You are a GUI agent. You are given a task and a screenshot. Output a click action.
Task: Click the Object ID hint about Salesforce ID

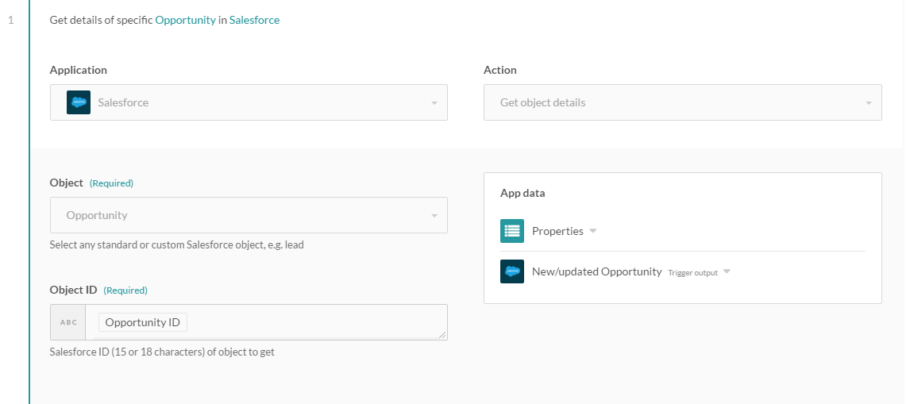162,352
